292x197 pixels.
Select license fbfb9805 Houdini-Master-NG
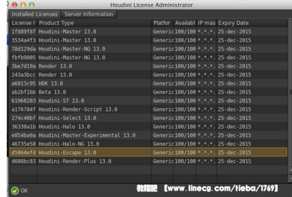(149, 57)
